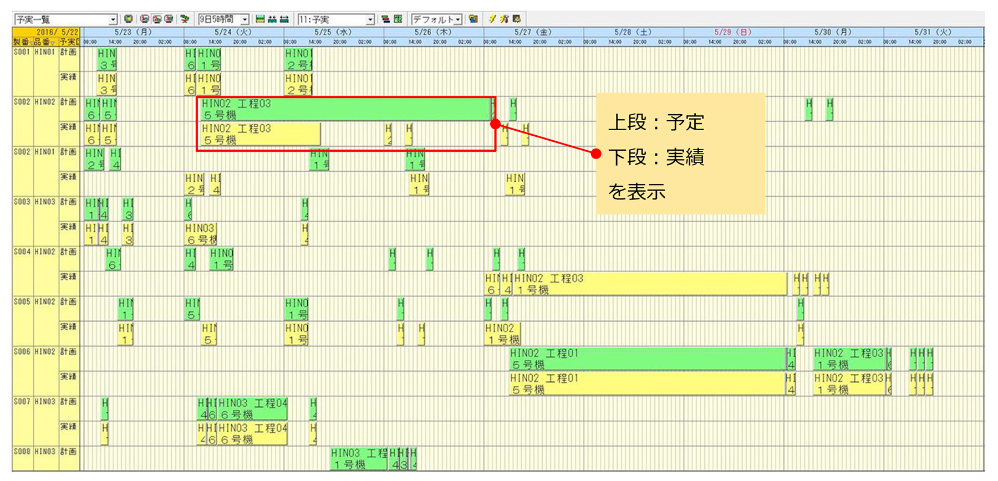Click the green square toolbar icon
The height and width of the screenshot is (481, 998).
pos(128,19)
